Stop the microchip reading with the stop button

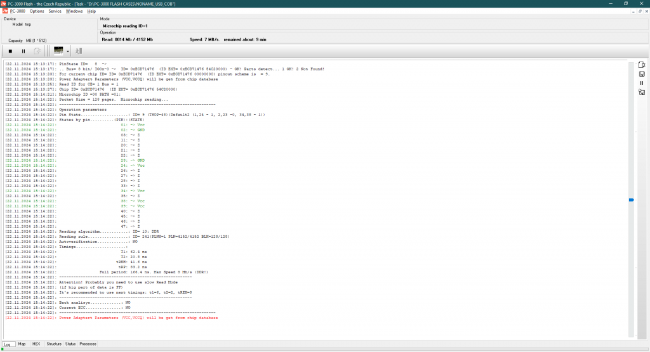click(x=10, y=51)
